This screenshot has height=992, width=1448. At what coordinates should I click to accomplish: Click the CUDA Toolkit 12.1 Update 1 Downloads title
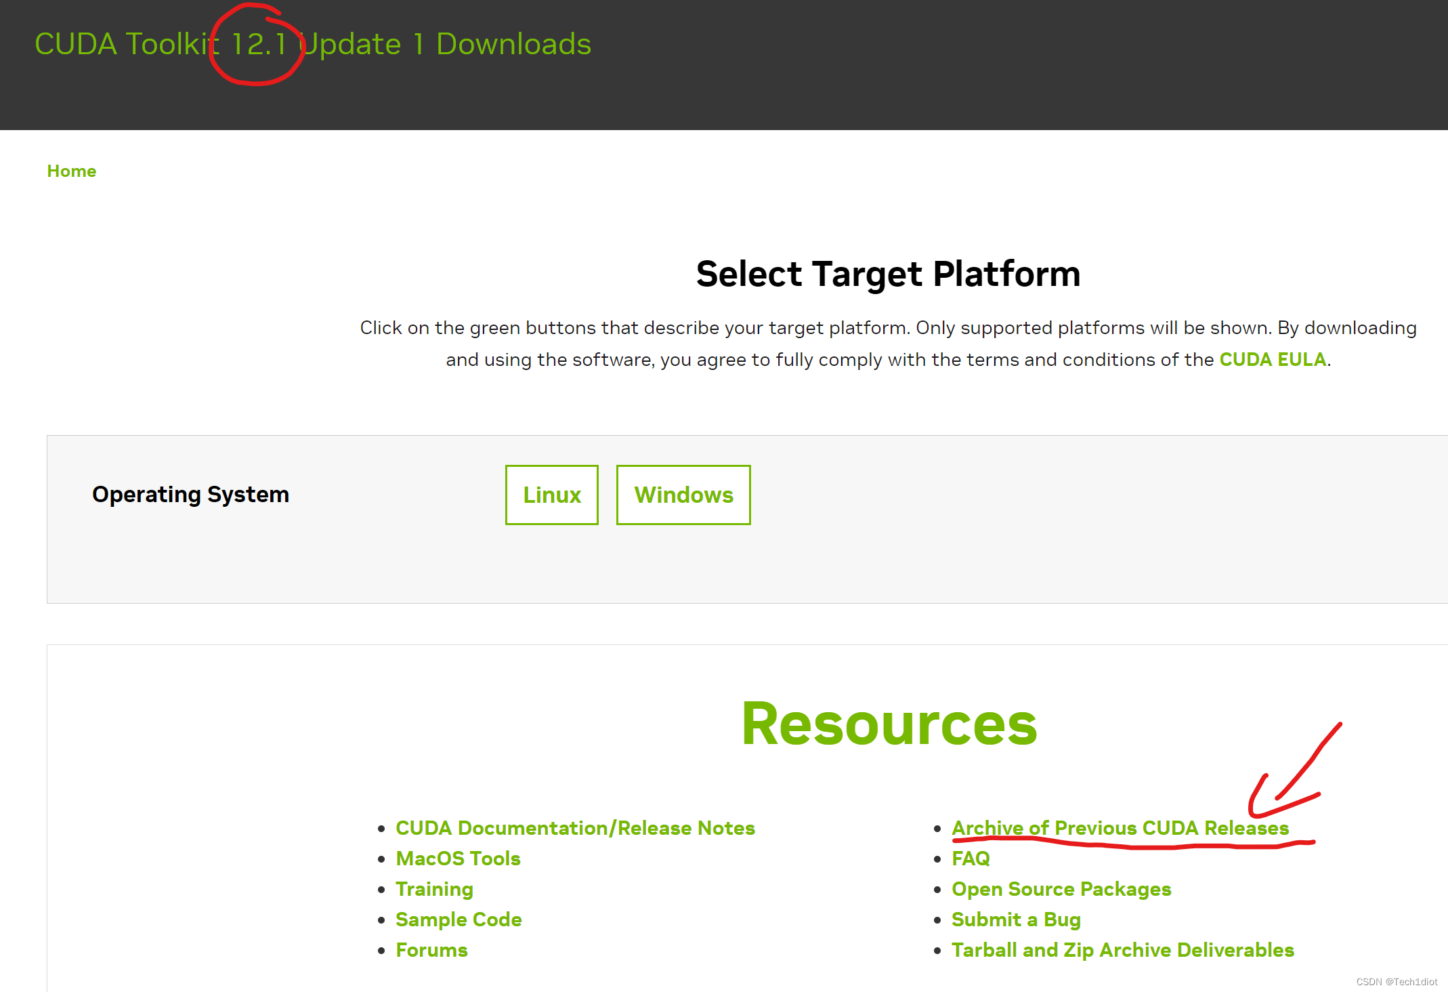[313, 44]
